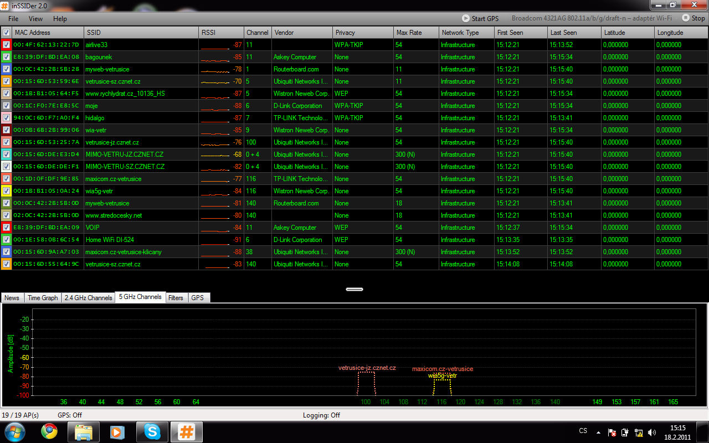The height and width of the screenshot is (443, 709).
Task: Open the Time Graph tab
Action: point(43,298)
